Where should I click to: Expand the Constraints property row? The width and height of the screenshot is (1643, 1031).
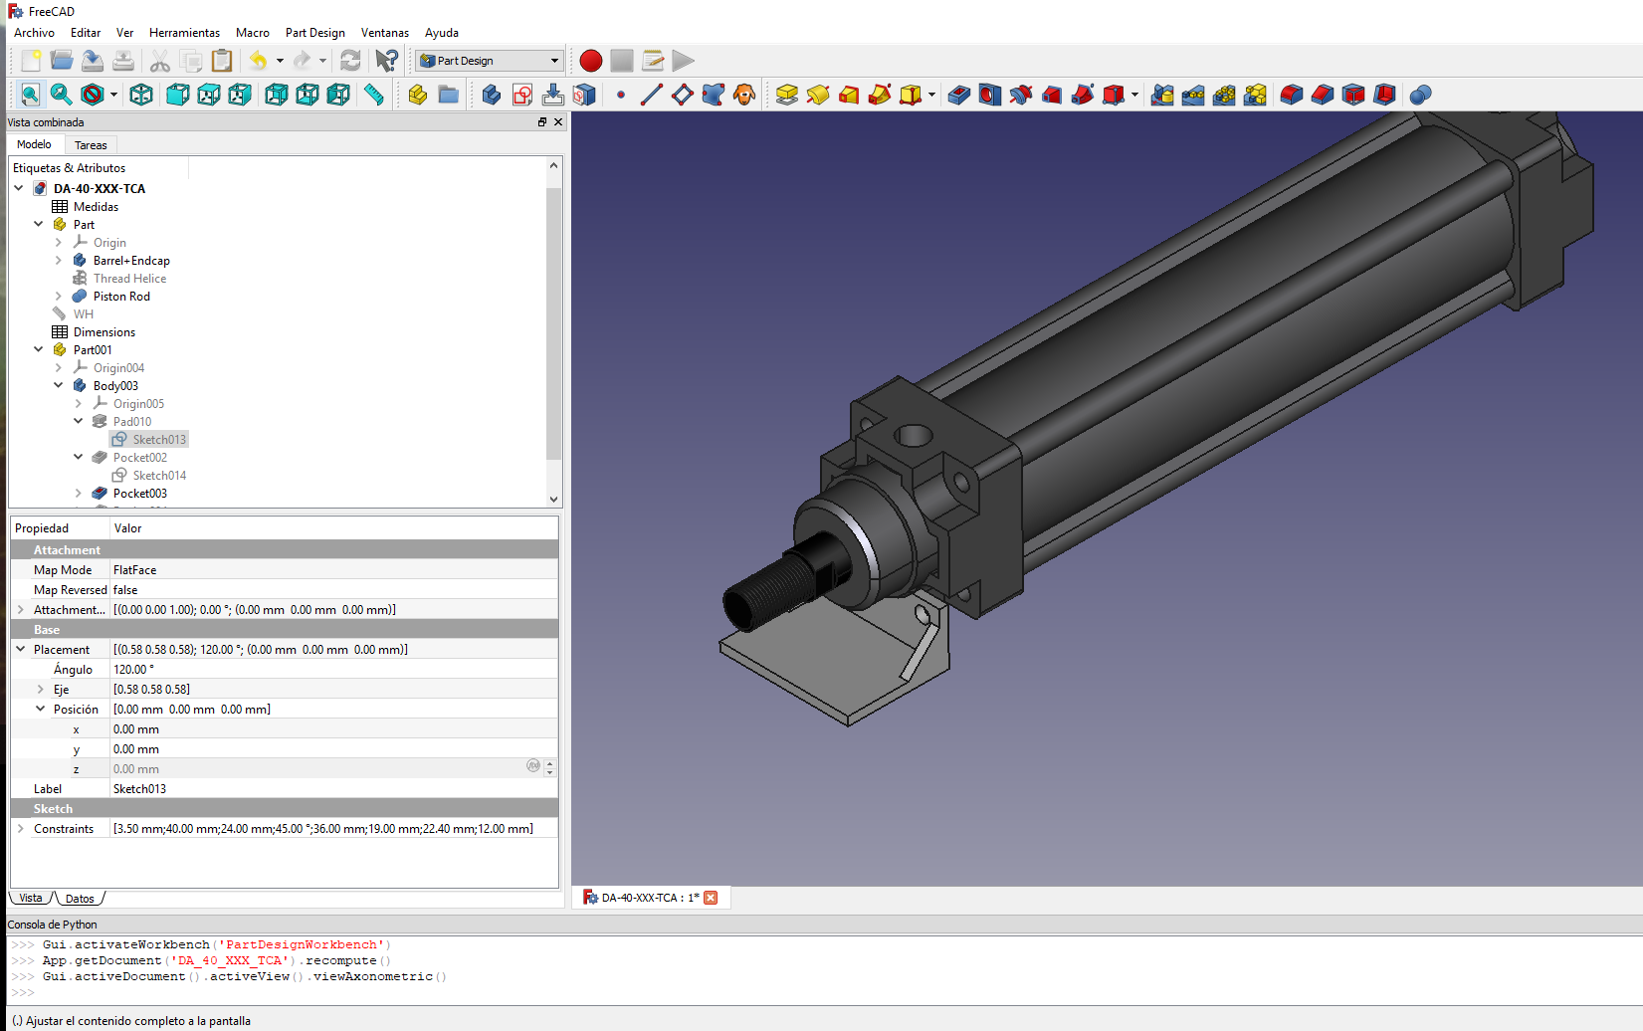(21, 828)
